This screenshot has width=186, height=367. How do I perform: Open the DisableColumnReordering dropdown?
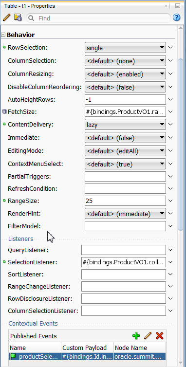[x=125, y=87]
